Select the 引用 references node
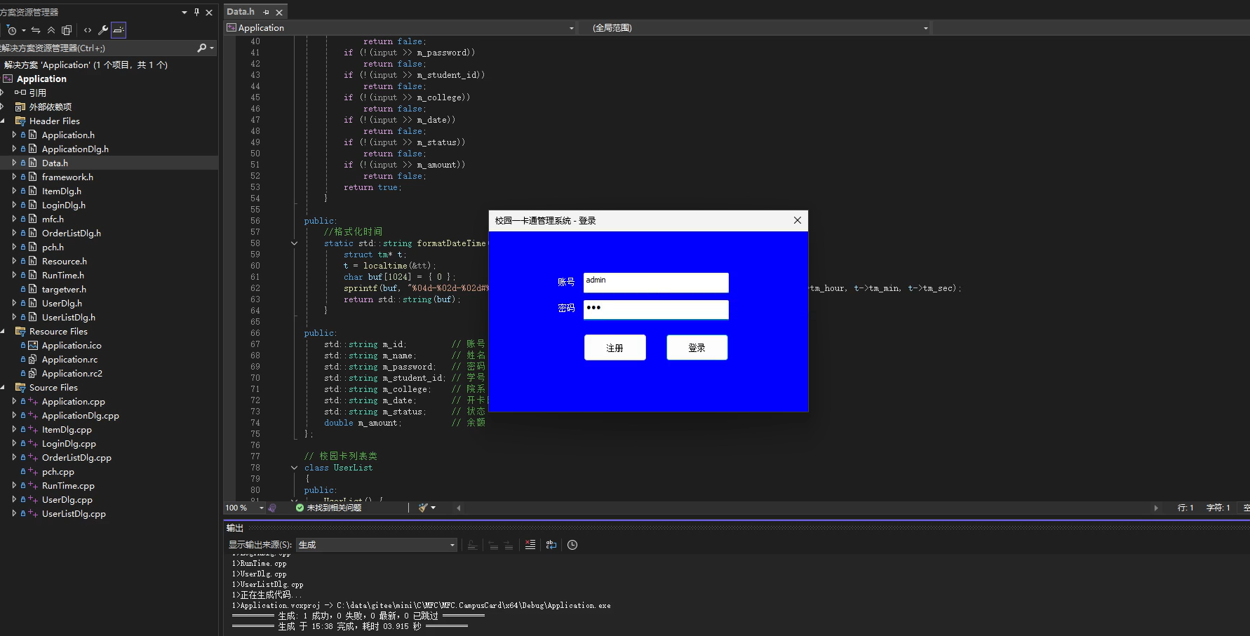Viewport: 1250px width, 636px height. pos(38,93)
